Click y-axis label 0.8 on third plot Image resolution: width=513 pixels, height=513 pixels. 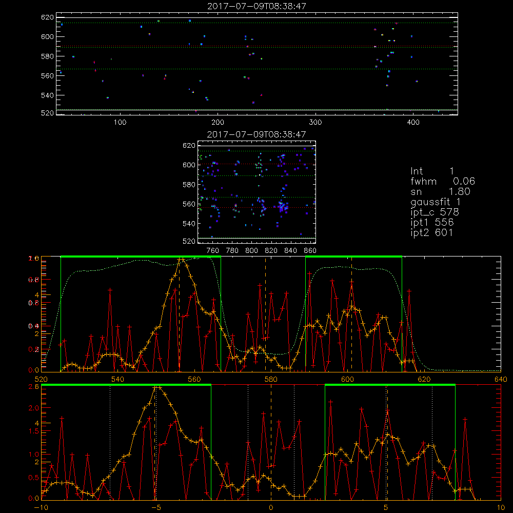pos(34,280)
